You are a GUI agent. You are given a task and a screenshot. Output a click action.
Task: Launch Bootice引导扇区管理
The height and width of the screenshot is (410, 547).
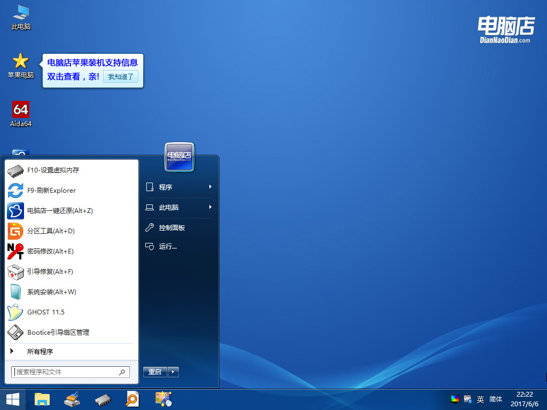click(72, 332)
